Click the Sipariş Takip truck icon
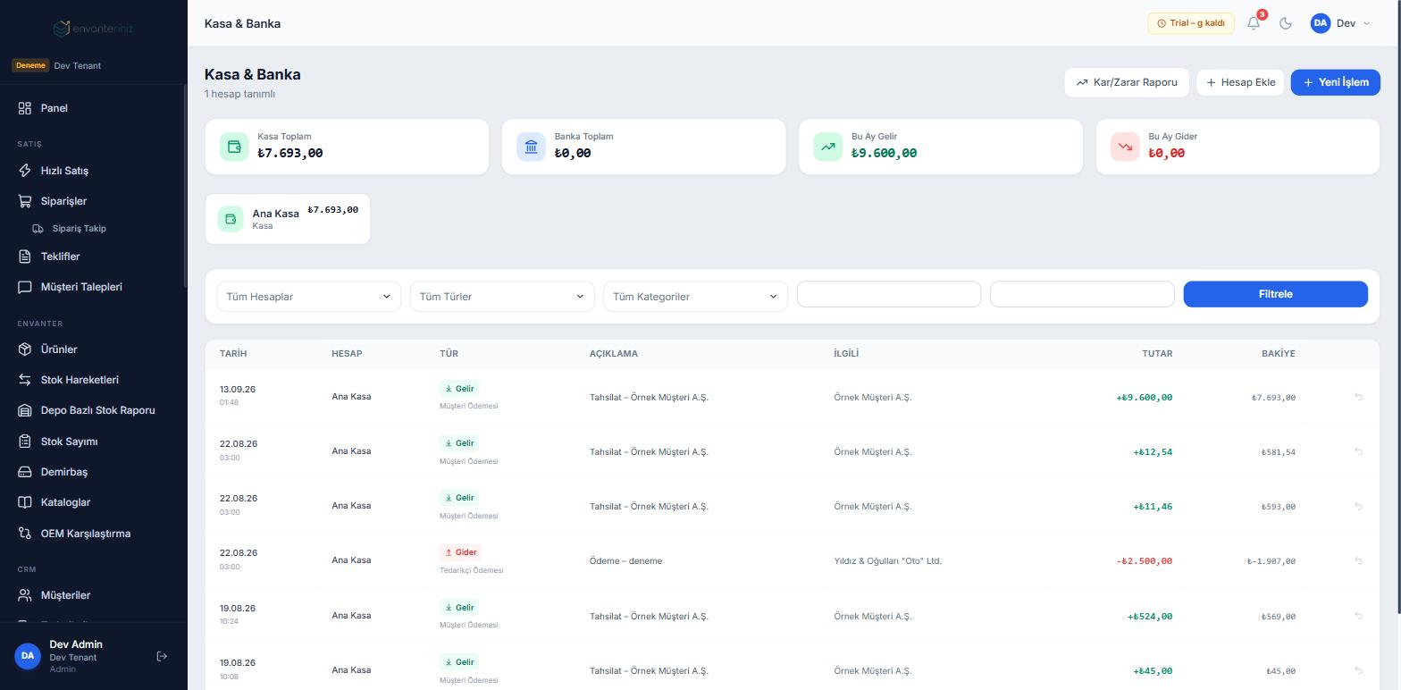Screen dimensions: 1401x690 point(38,229)
